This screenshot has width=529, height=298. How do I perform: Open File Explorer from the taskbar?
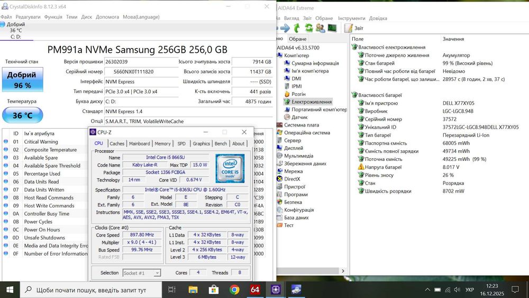pos(193,290)
